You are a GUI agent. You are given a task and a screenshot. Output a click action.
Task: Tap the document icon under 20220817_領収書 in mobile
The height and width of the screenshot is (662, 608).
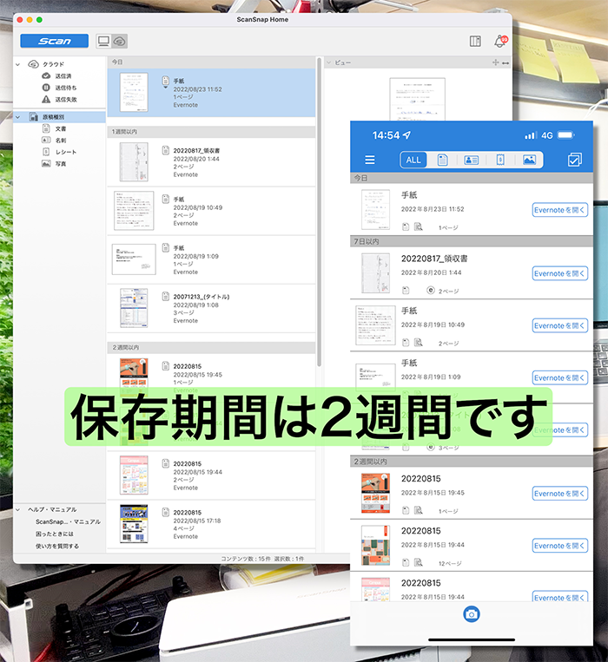point(406,291)
